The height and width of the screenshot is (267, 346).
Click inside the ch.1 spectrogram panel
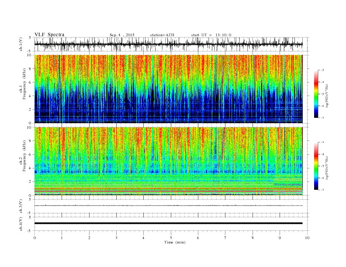point(168,89)
